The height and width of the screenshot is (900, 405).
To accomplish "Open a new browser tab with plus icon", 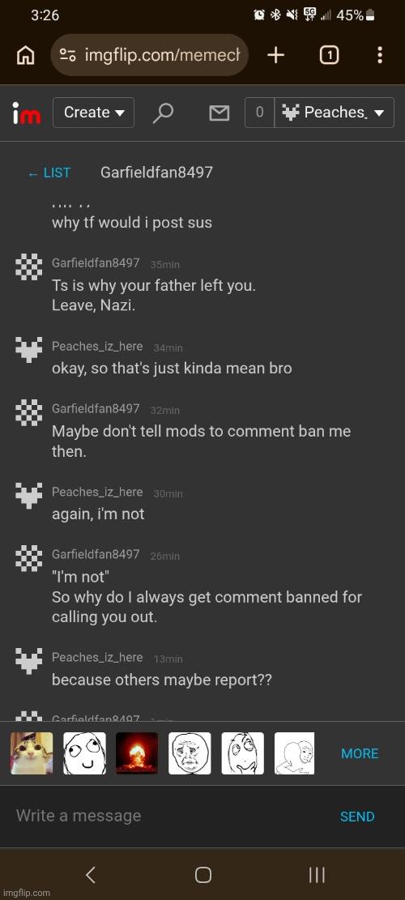I will pyautogui.click(x=276, y=55).
